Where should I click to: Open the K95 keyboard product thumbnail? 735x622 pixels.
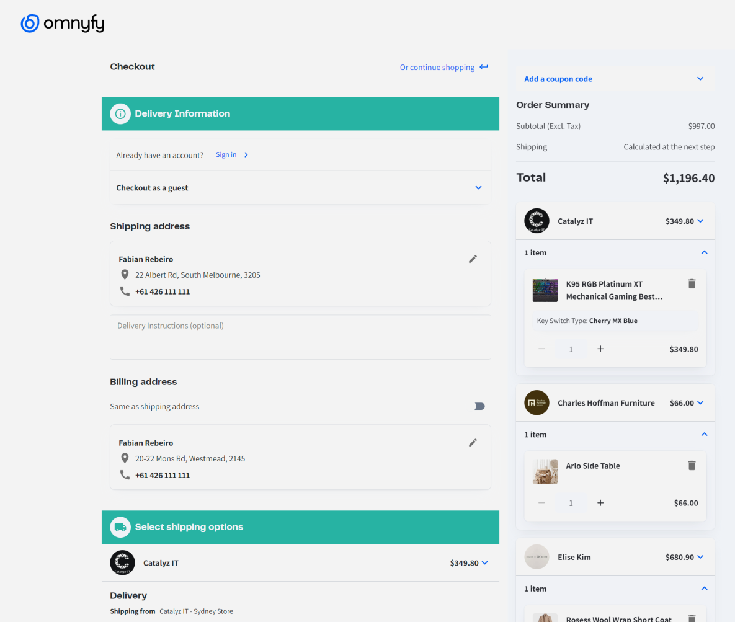click(x=545, y=290)
